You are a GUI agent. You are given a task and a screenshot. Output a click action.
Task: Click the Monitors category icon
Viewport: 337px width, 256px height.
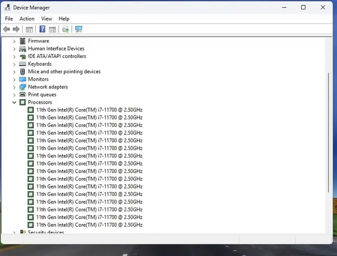[22, 80]
